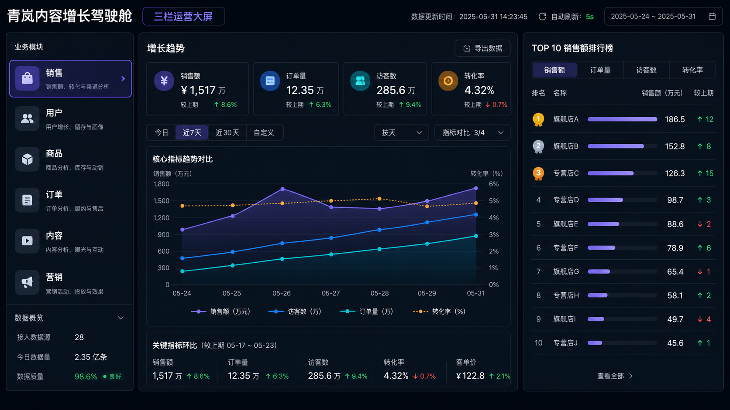
Task: Open the calendar icon in date range
Action: tap(712, 17)
